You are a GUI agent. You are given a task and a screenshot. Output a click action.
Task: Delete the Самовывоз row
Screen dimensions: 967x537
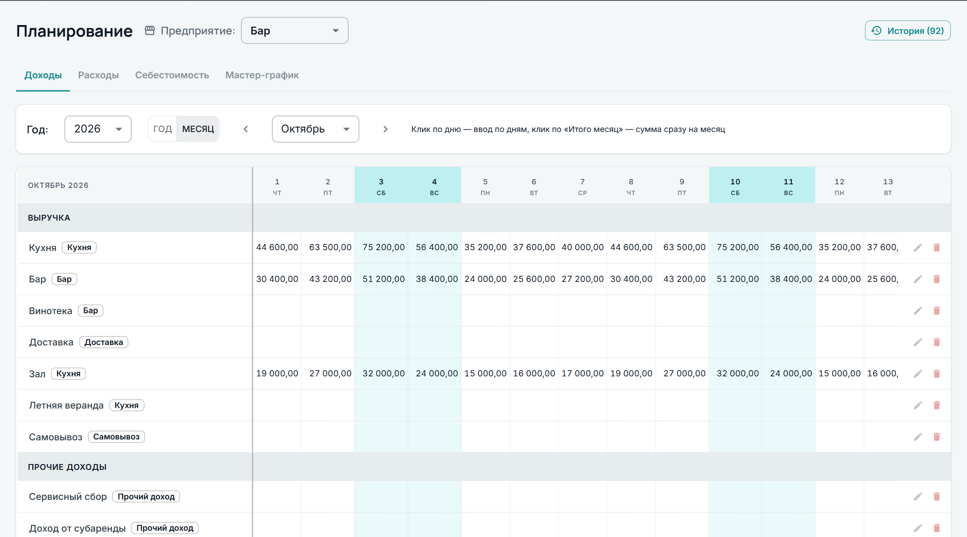(x=937, y=437)
